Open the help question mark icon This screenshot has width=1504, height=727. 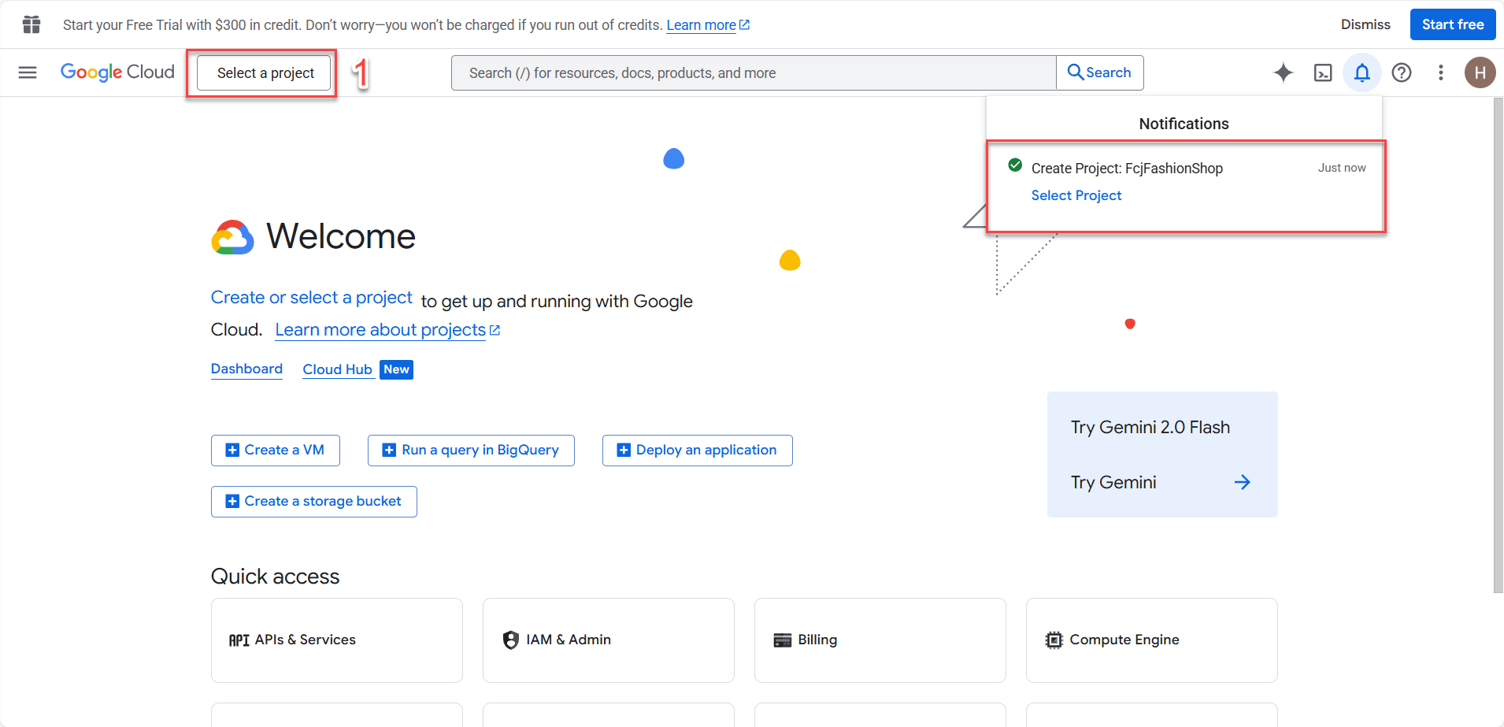1402,72
